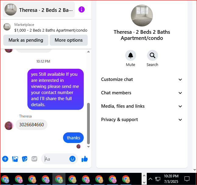Open conversation information purple icon

click(82, 9)
